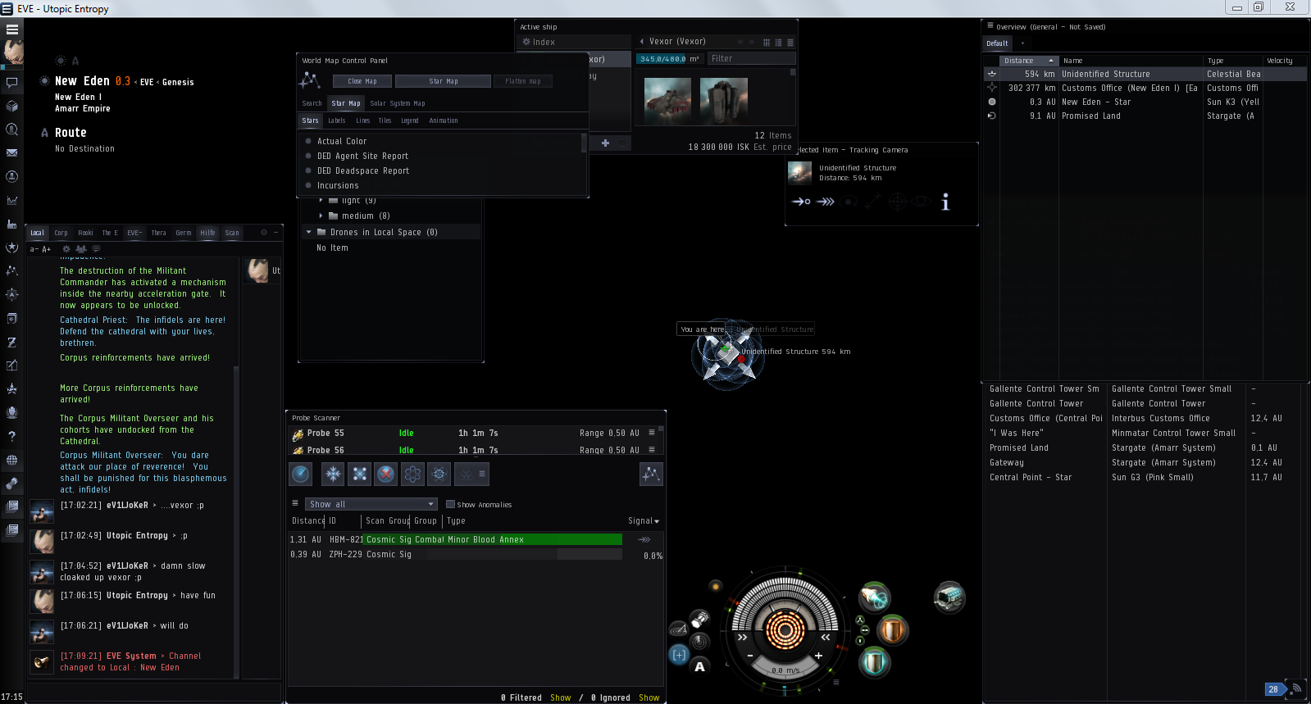Image resolution: width=1311 pixels, height=704 pixels.
Task: Enable the Show Anomalies checkbox
Action: 450,505
